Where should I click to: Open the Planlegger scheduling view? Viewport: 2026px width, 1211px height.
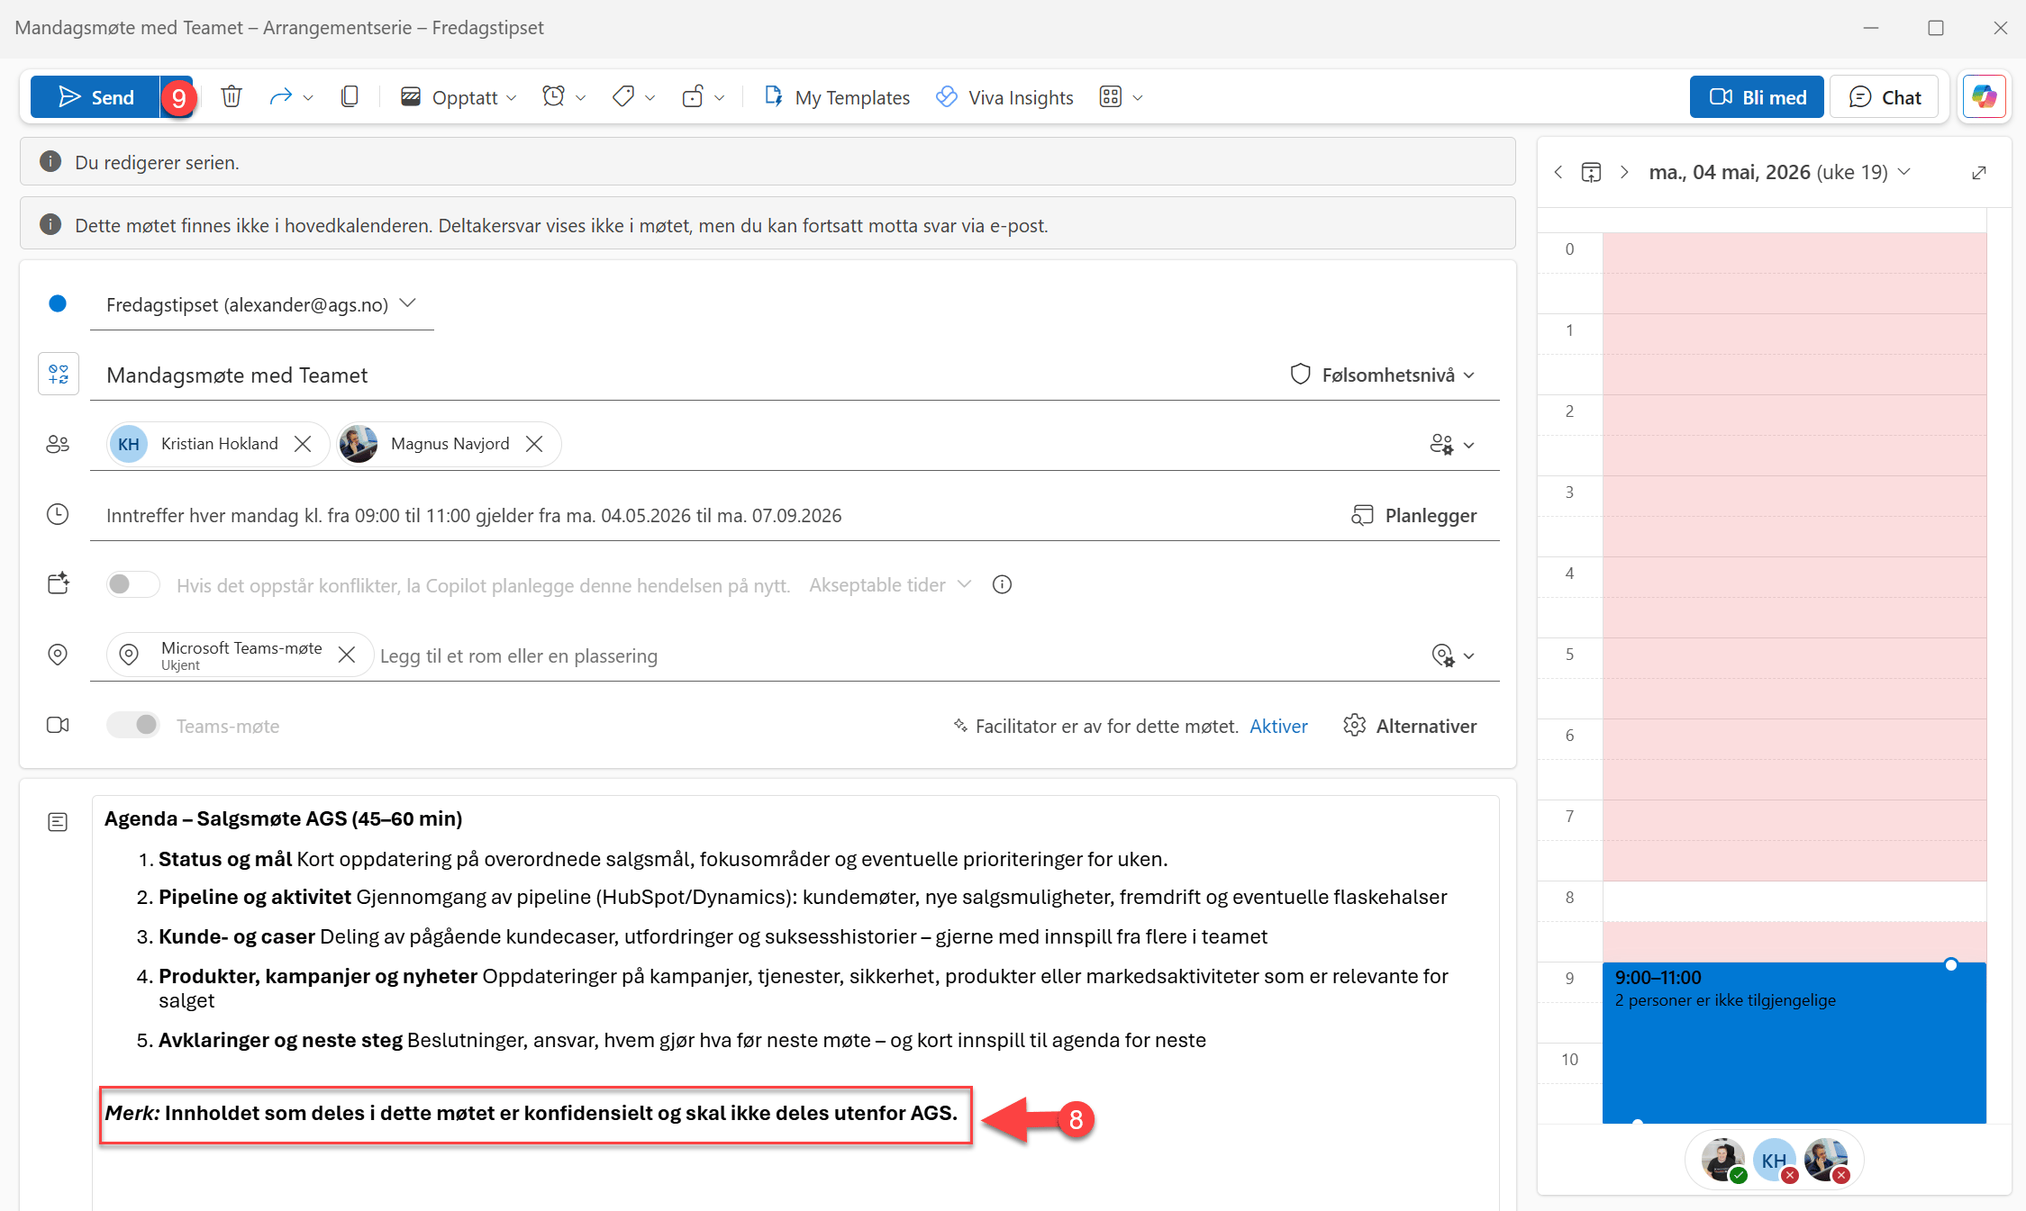point(1414,515)
